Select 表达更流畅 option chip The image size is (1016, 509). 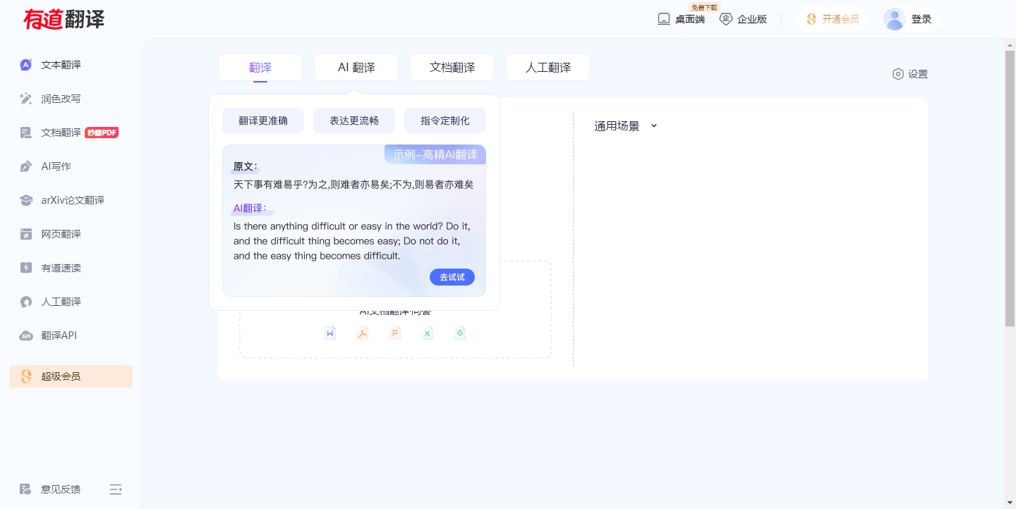click(x=354, y=121)
